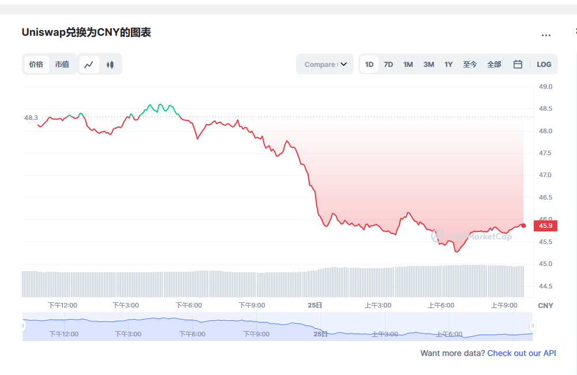
Task: Select the 3M time range
Action: tap(429, 65)
